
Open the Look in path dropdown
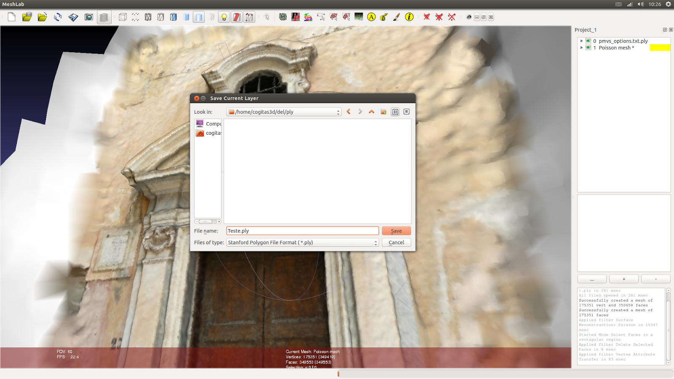coord(284,112)
